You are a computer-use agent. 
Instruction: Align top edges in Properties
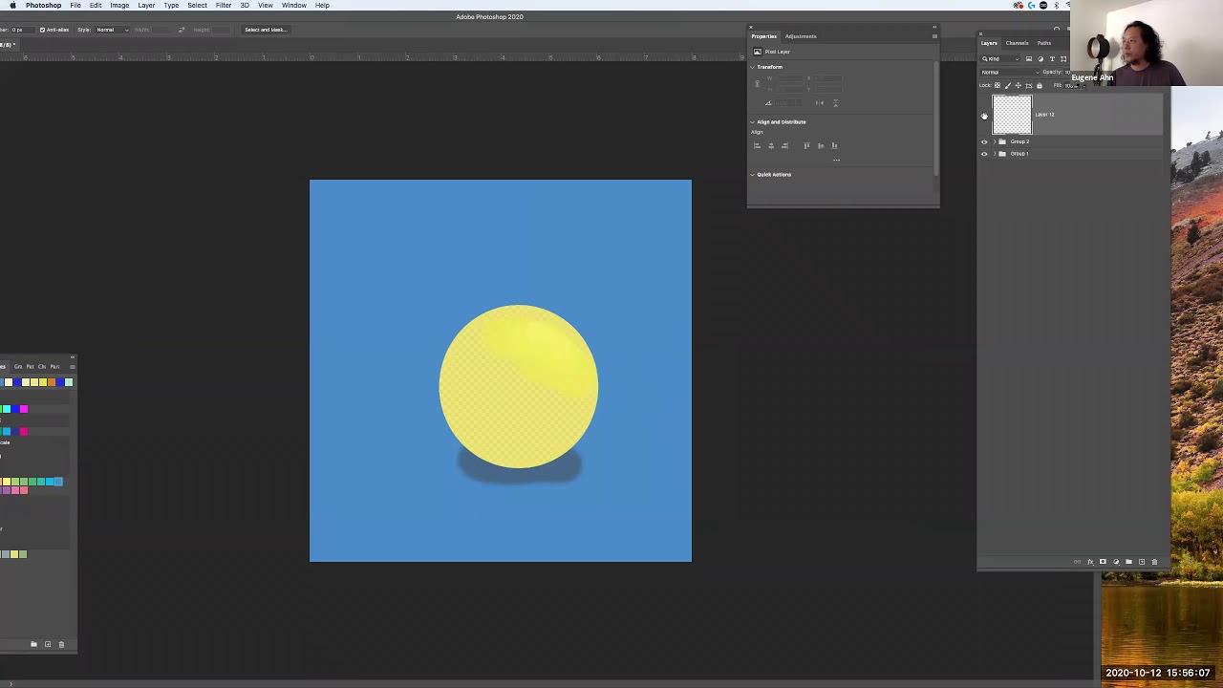[x=806, y=146]
